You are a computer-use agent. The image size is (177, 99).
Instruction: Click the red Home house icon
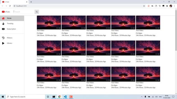(x=3, y=18)
